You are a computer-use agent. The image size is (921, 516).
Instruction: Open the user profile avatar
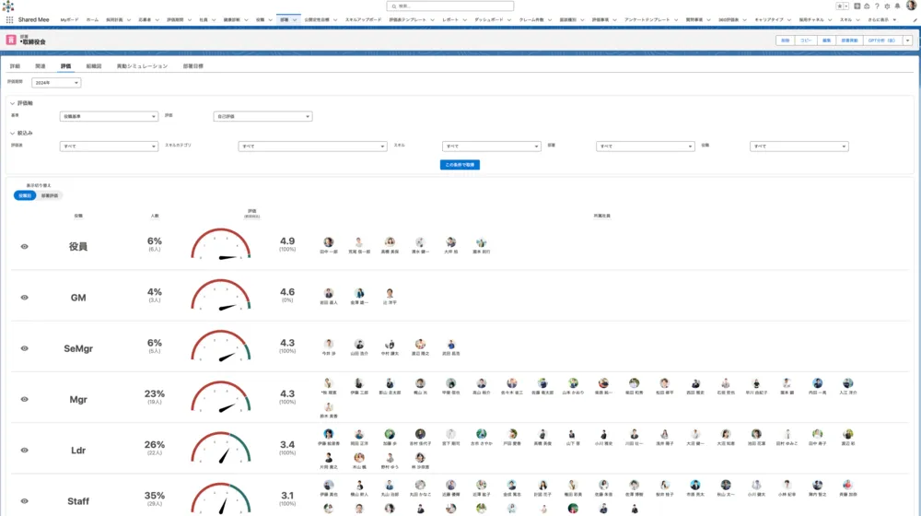pos(910,6)
